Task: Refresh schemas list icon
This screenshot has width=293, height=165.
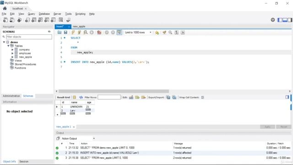Action: (49, 32)
